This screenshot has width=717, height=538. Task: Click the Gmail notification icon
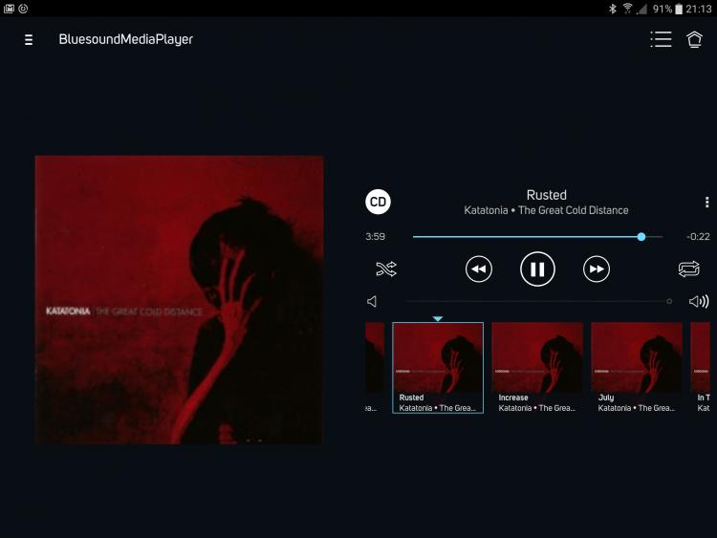tap(9, 9)
